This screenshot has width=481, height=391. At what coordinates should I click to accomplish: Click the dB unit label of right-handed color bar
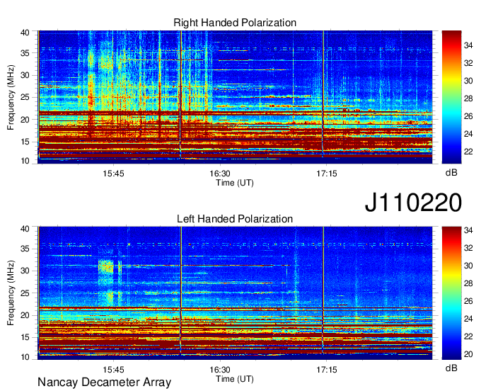pos(451,173)
